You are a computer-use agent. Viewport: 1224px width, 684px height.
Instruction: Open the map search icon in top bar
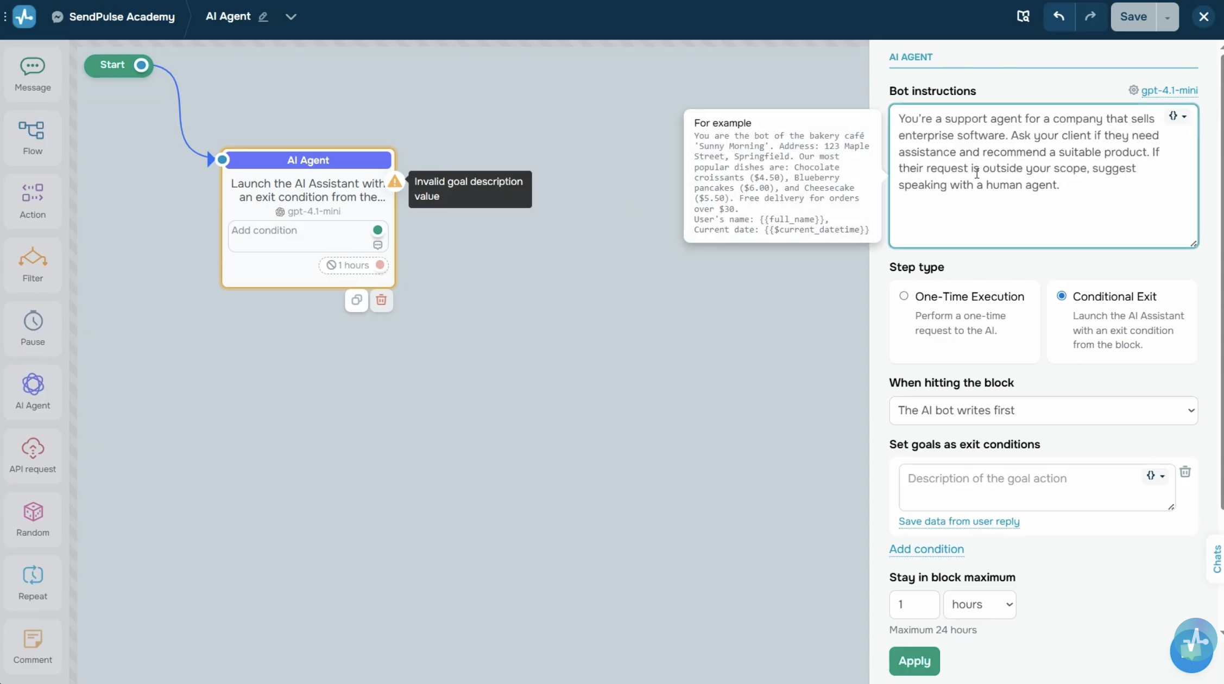click(1023, 16)
